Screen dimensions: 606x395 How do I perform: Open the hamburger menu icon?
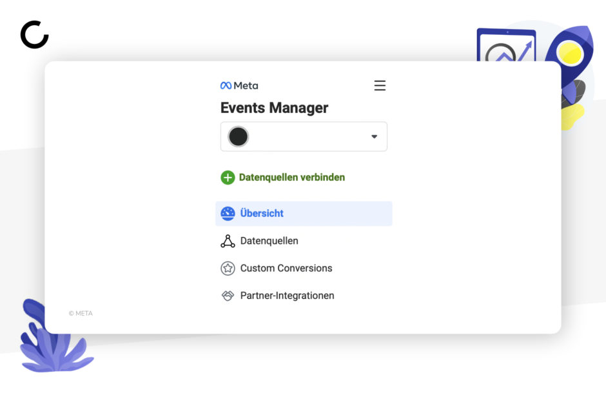pyautogui.click(x=380, y=85)
